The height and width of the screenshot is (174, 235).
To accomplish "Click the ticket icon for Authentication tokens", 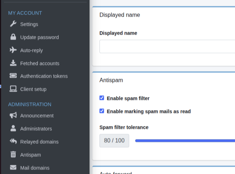I will click(x=13, y=76).
